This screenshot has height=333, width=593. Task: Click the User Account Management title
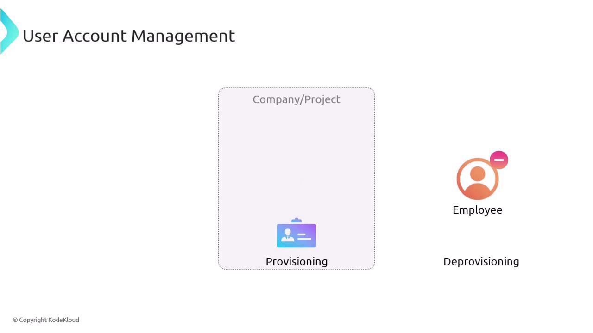(x=129, y=36)
